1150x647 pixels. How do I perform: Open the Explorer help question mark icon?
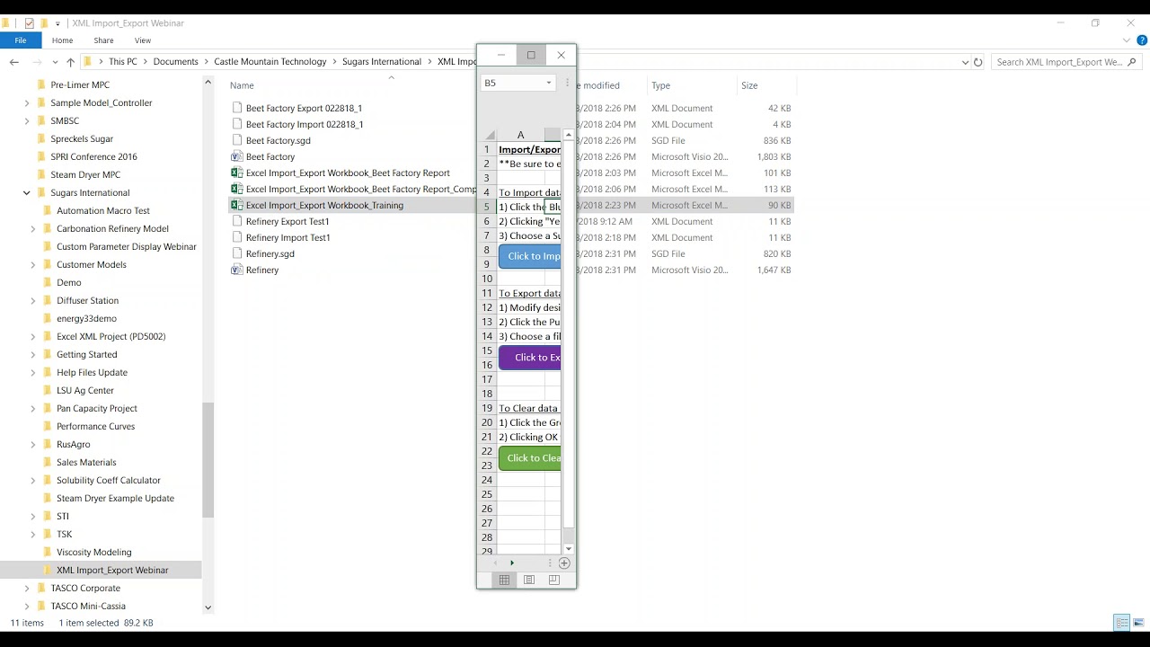tap(1142, 40)
